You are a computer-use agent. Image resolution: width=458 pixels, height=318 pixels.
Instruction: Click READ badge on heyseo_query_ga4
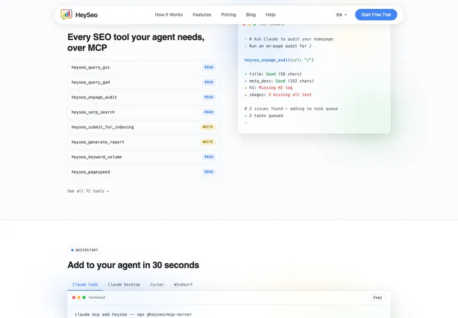[209, 82]
